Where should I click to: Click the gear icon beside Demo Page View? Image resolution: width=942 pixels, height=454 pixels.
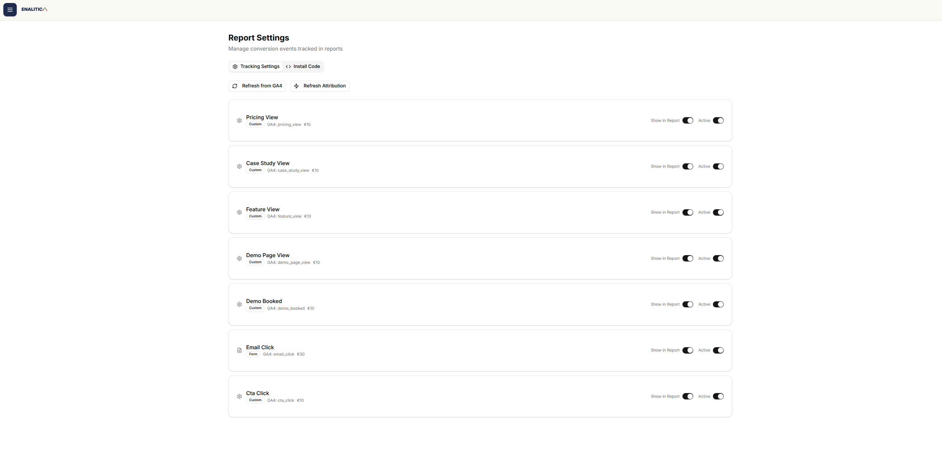click(x=239, y=258)
